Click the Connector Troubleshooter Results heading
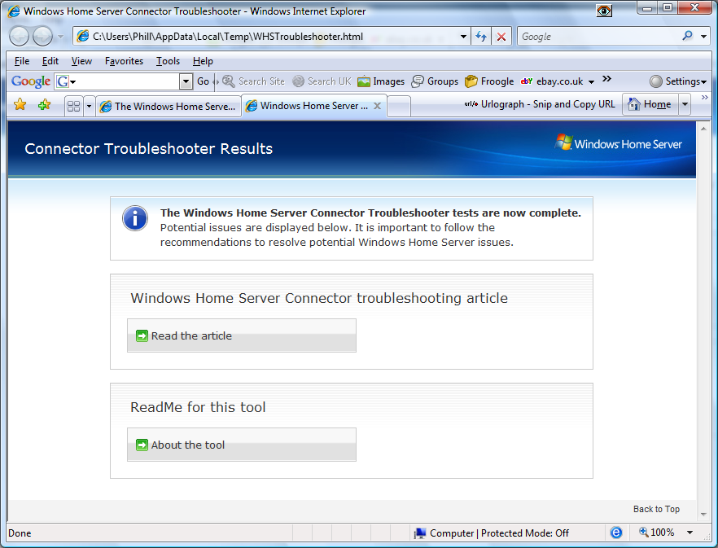 click(x=148, y=148)
